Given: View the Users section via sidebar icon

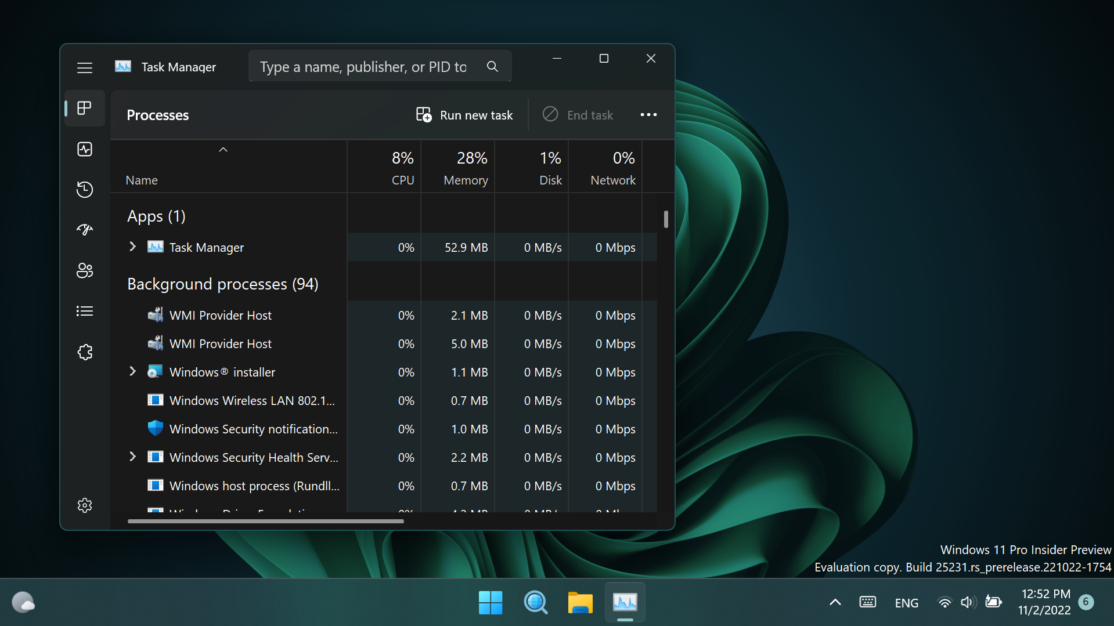Looking at the screenshot, I should 84,270.
